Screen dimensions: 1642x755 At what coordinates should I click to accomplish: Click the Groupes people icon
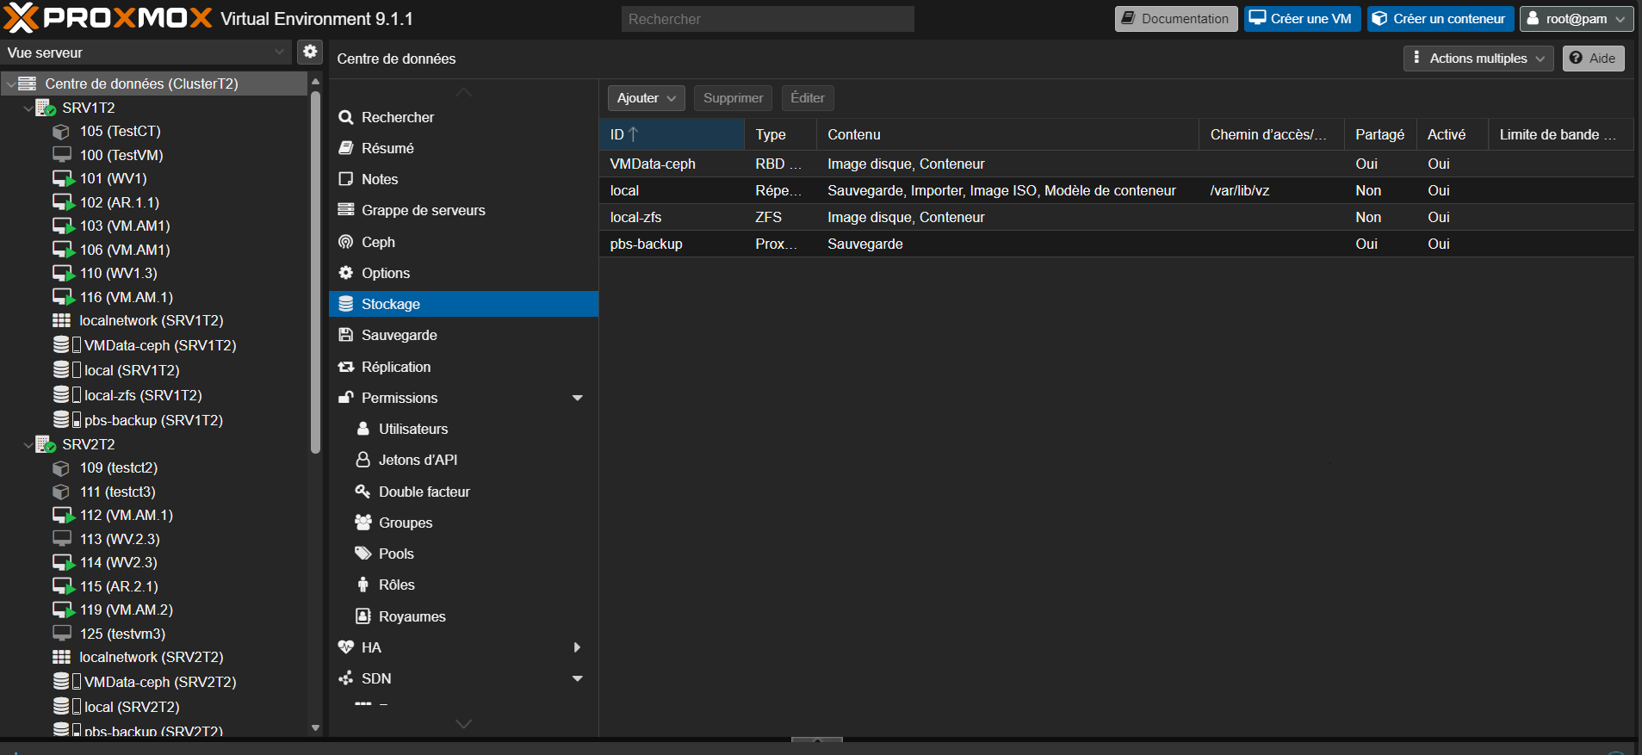point(363,523)
